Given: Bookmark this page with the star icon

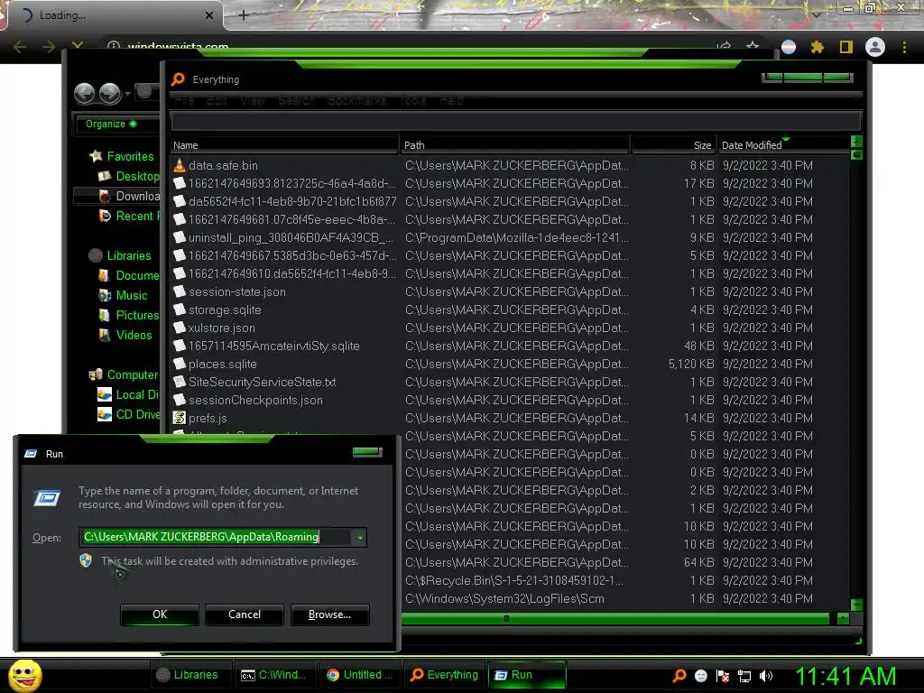Looking at the screenshot, I should (753, 46).
